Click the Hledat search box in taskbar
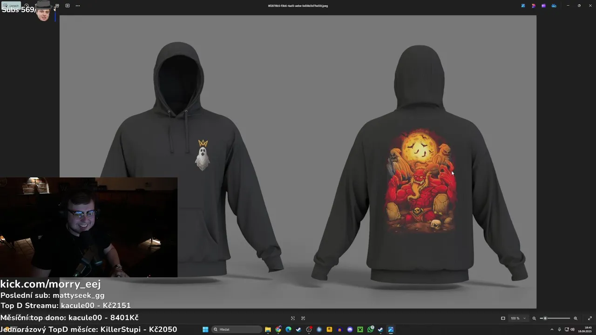Image resolution: width=596 pixels, height=335 pixels. tap(237, 329)
